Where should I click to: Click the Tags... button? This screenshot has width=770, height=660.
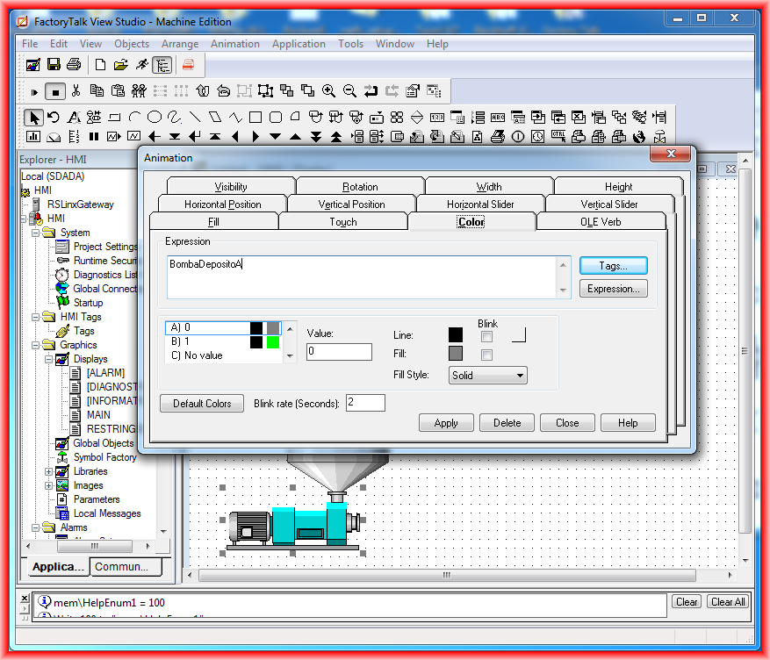pyautogui.click(x=613, y=266)
